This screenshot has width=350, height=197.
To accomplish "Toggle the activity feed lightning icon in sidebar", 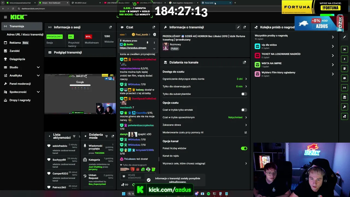I will click(345, 59).
